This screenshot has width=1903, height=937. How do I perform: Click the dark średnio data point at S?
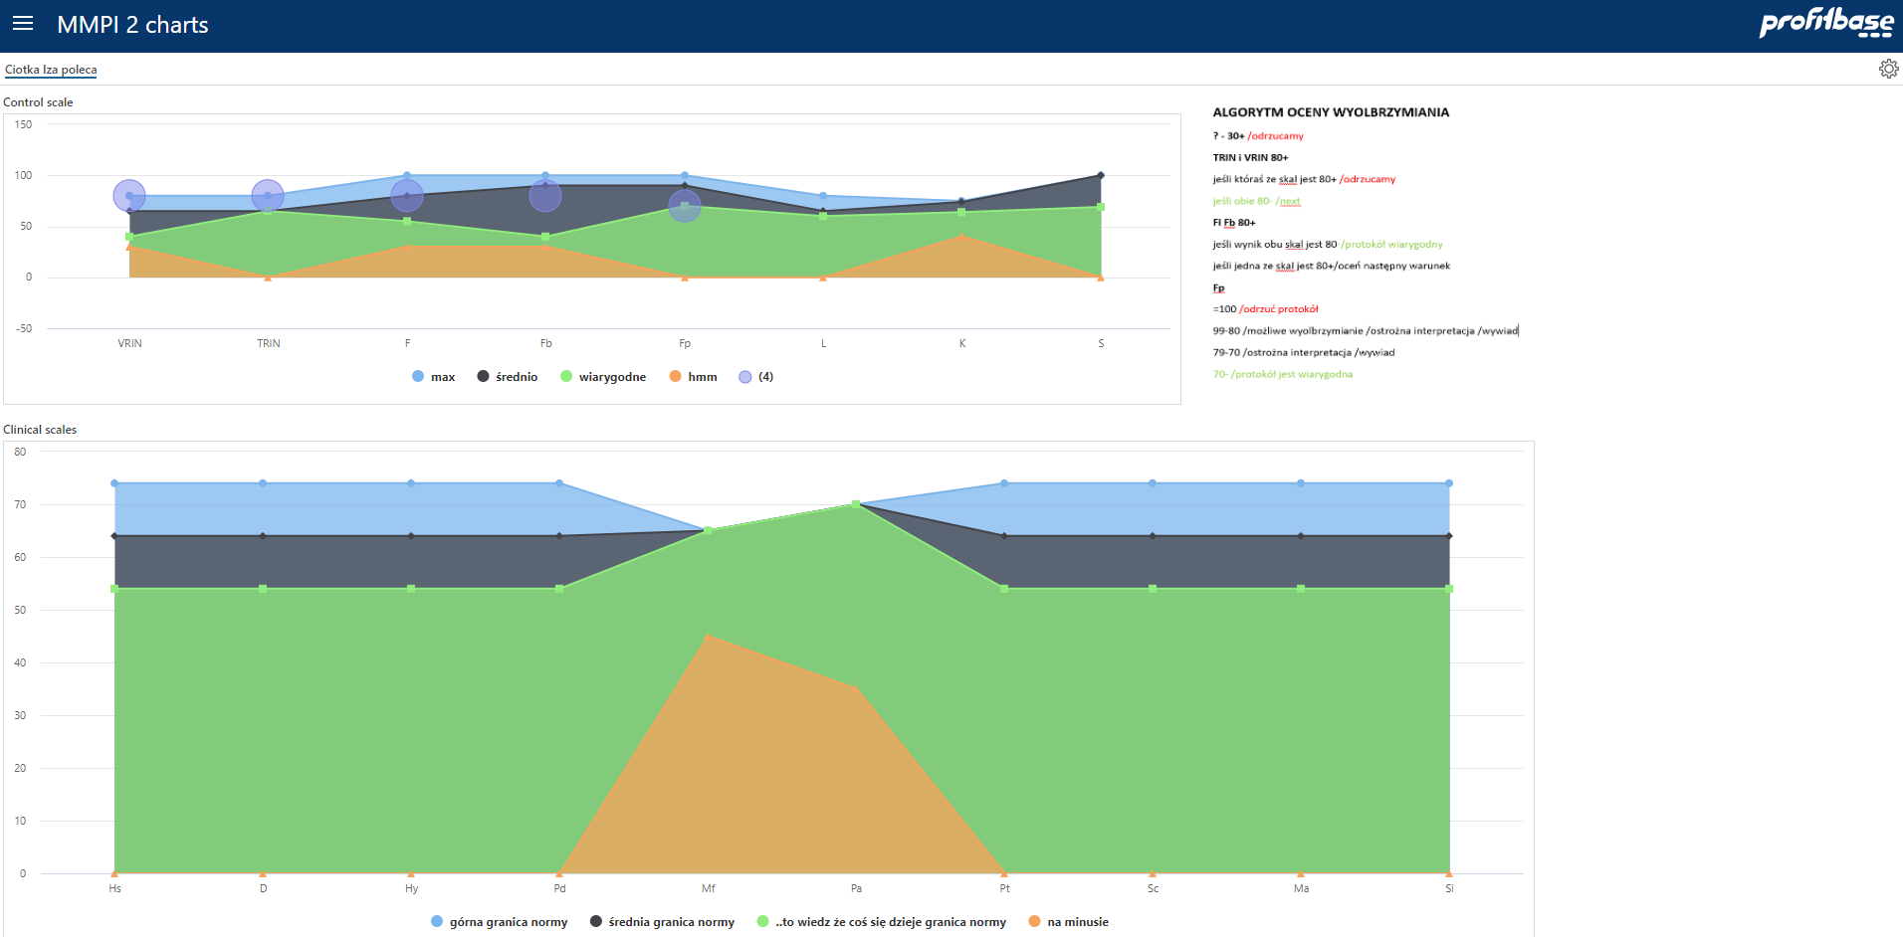tap(1101, 175)
